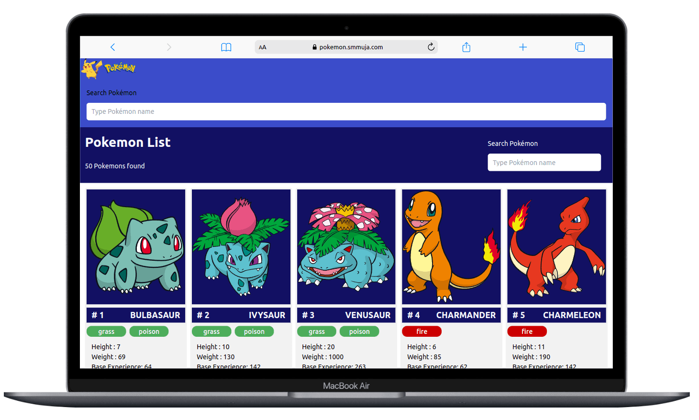Show all tabs overview icon
699x420 pixels.
580,47
